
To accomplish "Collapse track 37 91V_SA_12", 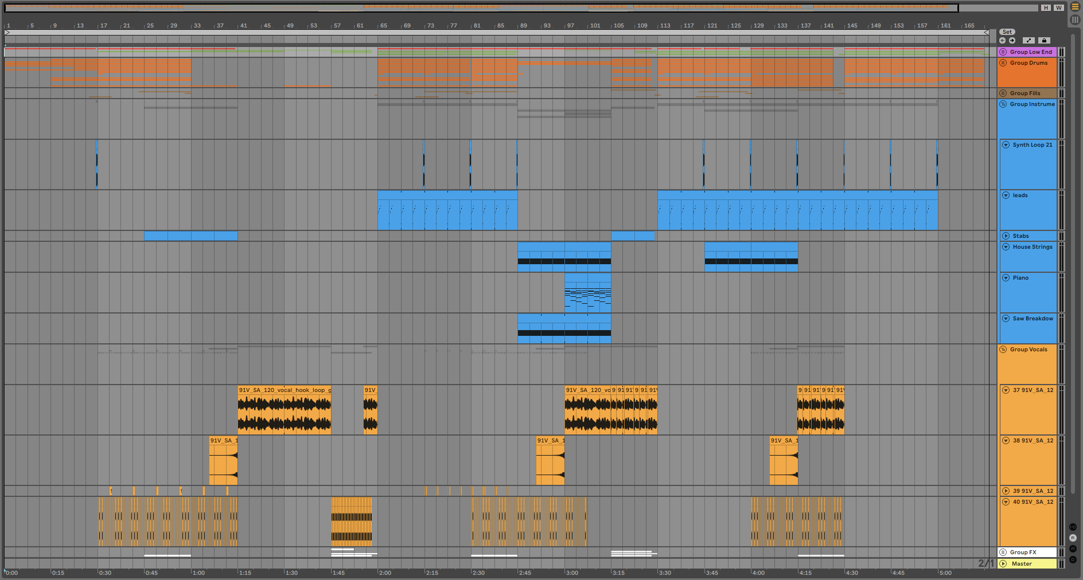I will click(x=1006, y=390).
